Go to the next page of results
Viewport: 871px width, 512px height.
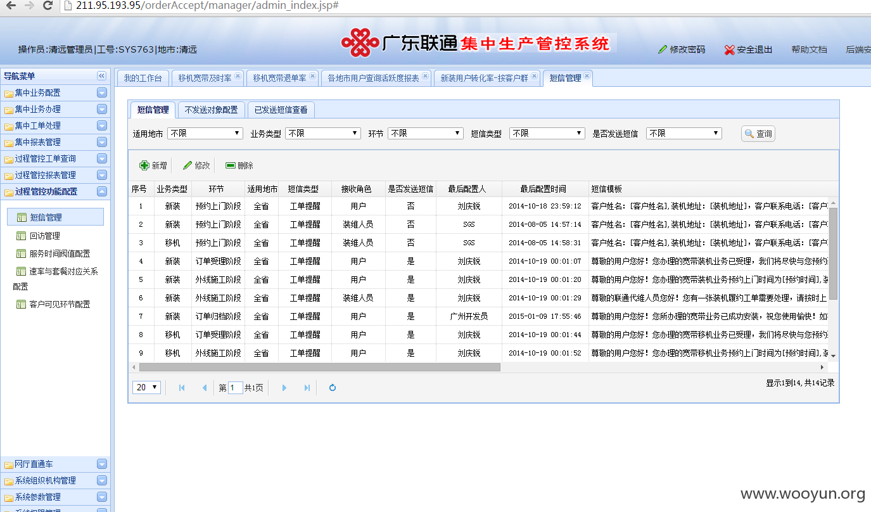(284, 388)
